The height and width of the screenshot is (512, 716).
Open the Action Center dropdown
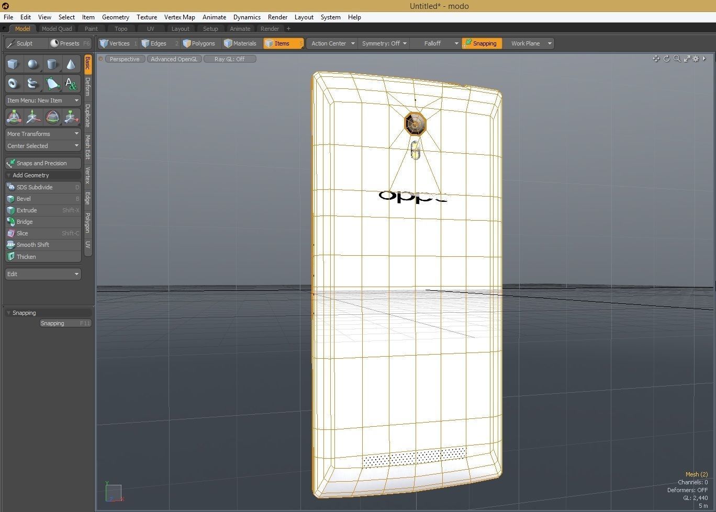332,43
